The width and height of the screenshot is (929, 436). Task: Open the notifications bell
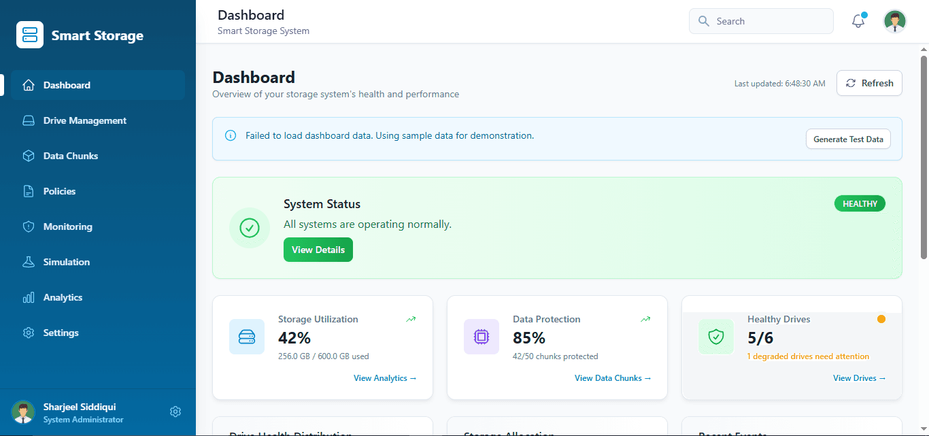pyautogui.click(x=858, y=21)
